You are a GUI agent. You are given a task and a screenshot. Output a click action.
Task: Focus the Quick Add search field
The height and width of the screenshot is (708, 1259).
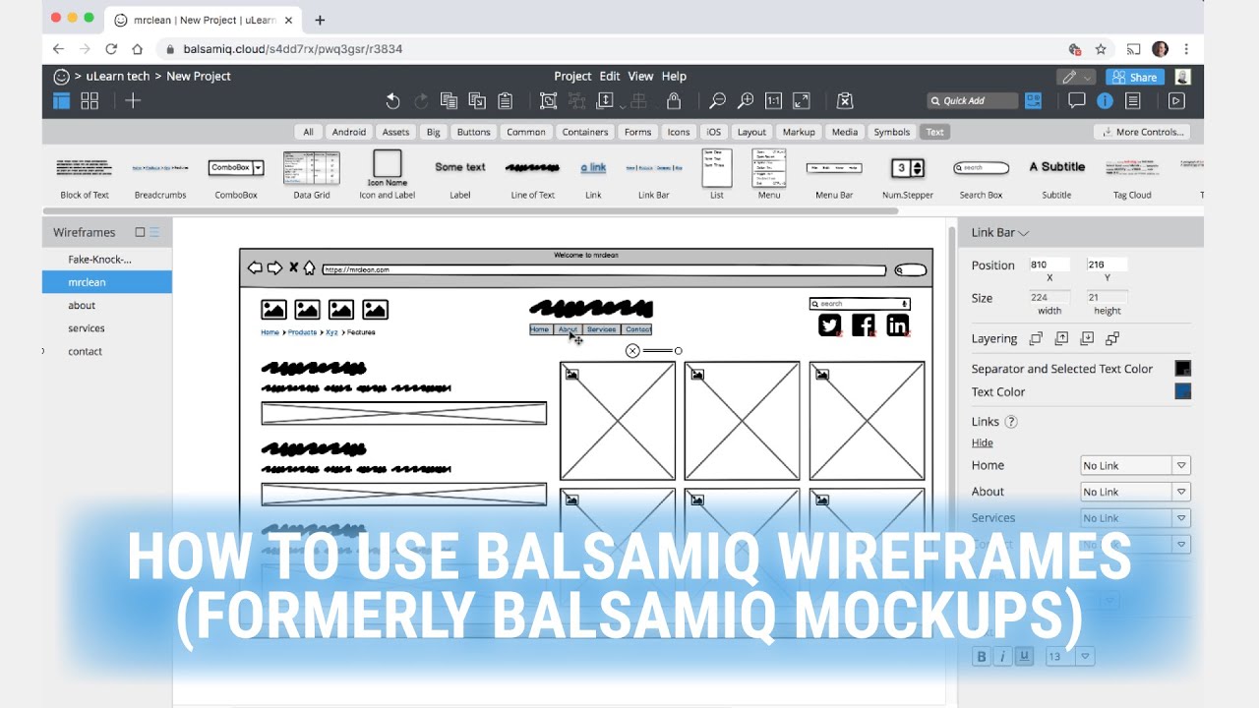[x=972, y=100]
